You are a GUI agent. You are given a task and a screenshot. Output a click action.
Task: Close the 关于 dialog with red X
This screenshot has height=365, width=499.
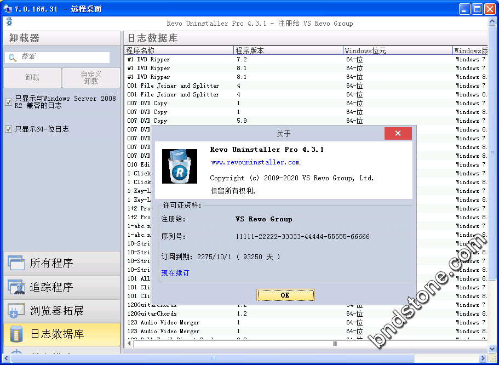398,134
